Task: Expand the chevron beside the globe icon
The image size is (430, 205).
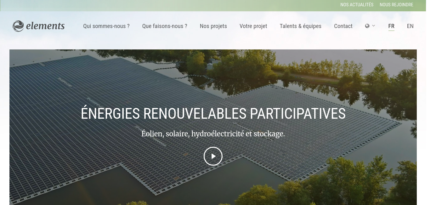Action: [374, 26]
